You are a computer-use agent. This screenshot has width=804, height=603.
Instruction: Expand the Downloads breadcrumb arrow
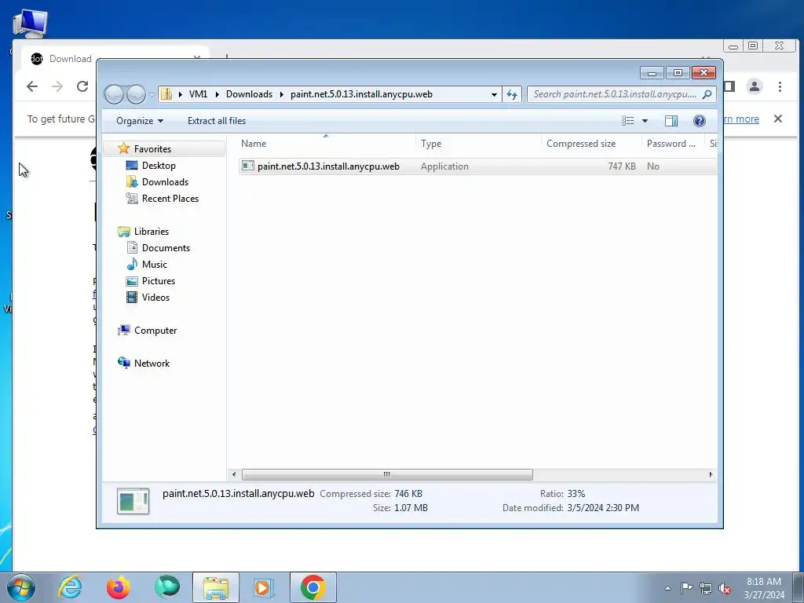[x=282, y=94]
